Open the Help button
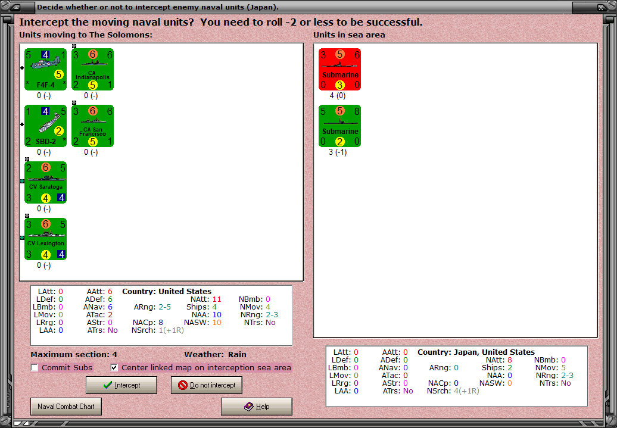Image resolution: width=617 pixels, height=428 pixels. pyautogui.click(x=257, y=407)
